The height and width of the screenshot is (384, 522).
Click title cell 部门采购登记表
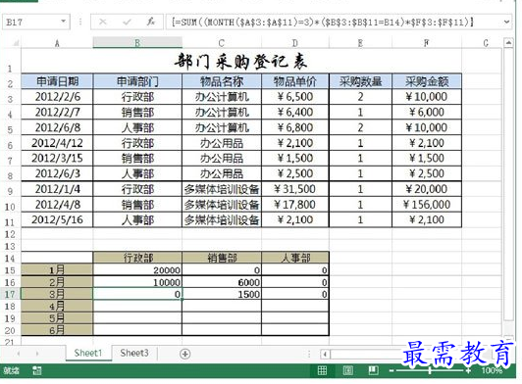[241, 62]
